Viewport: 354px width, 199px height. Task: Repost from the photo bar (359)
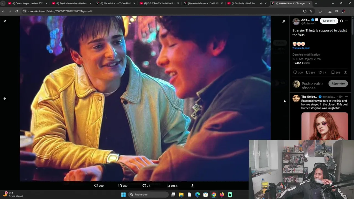[123, 186]
